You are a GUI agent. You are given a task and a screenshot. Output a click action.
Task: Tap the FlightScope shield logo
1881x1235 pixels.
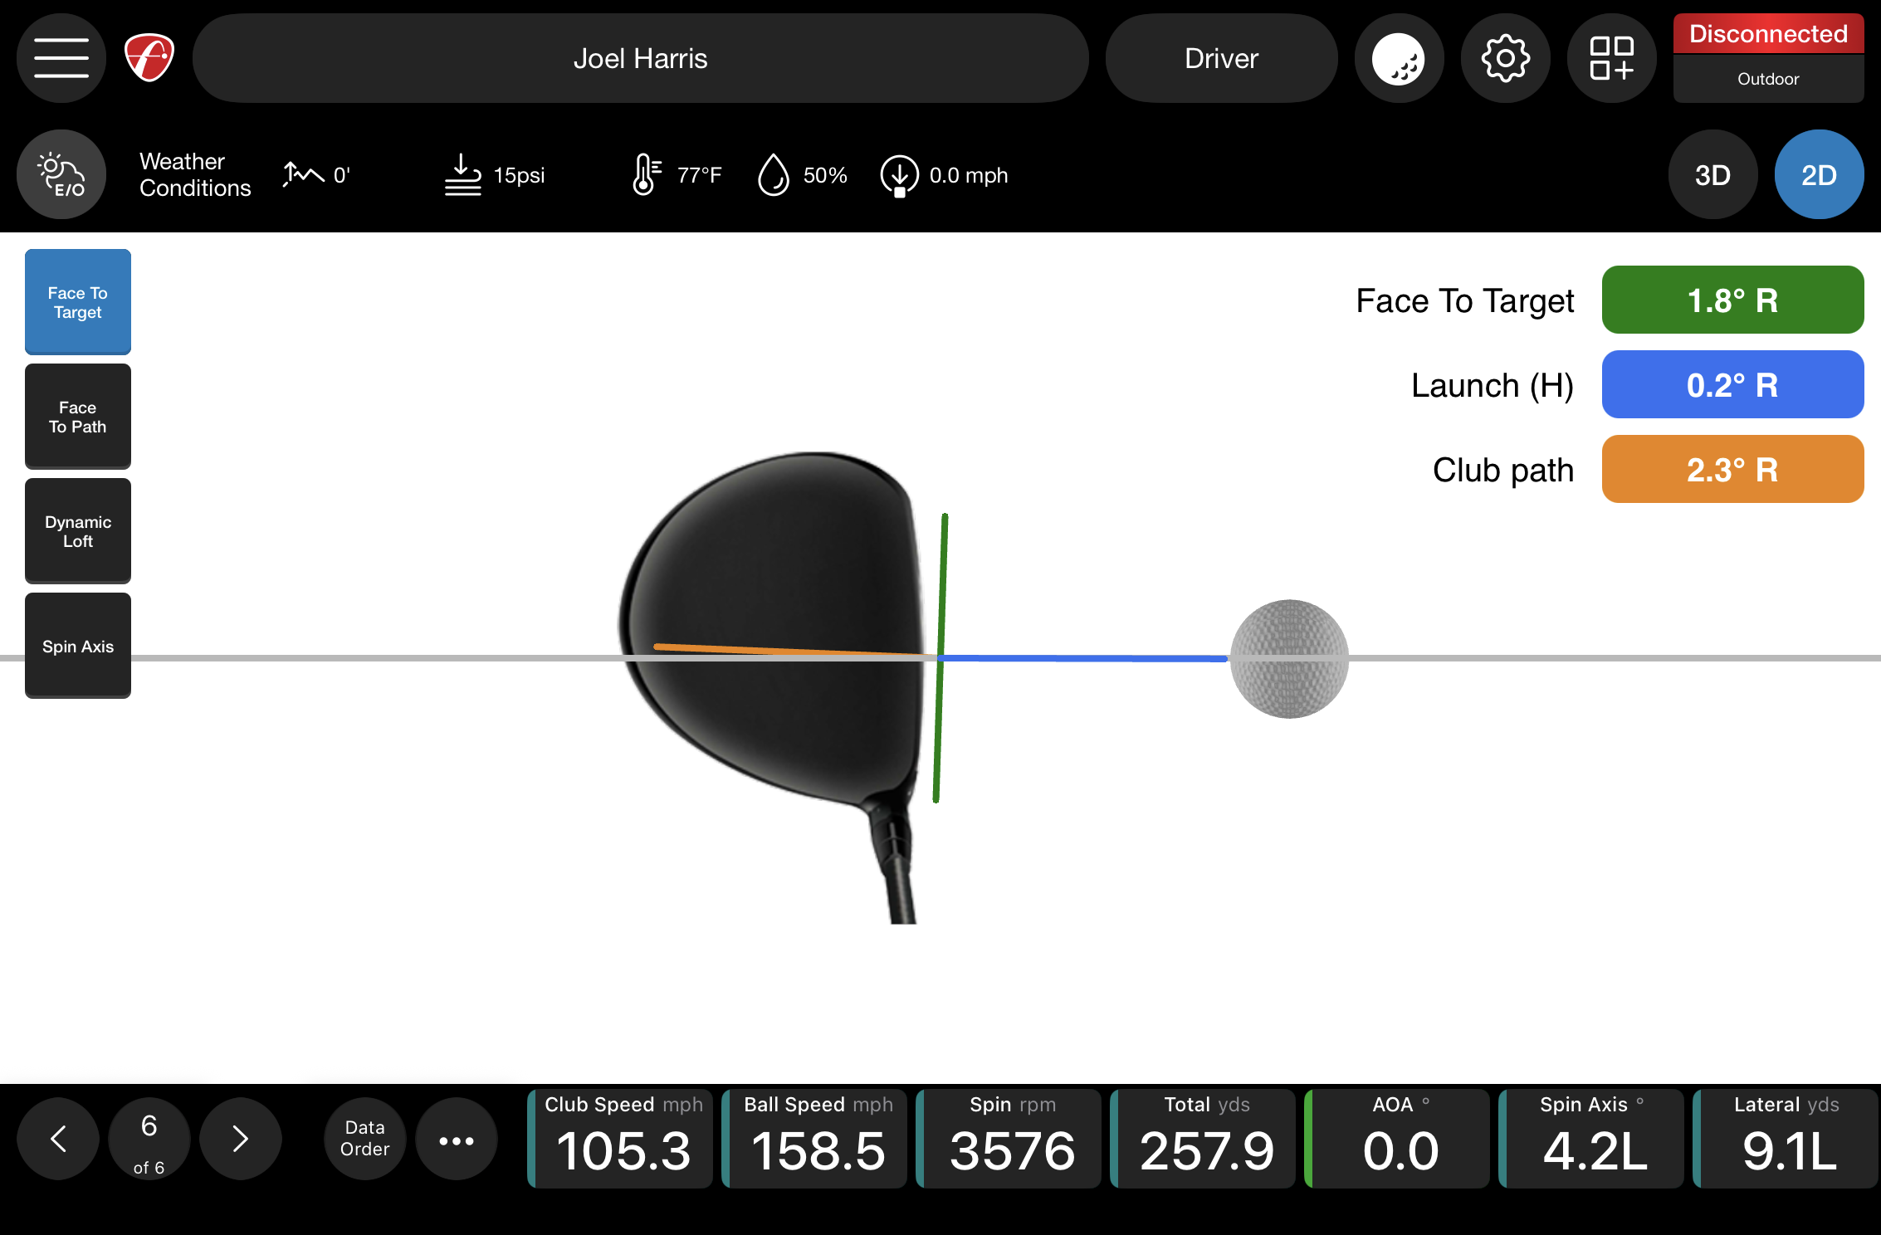click(149, 57)
